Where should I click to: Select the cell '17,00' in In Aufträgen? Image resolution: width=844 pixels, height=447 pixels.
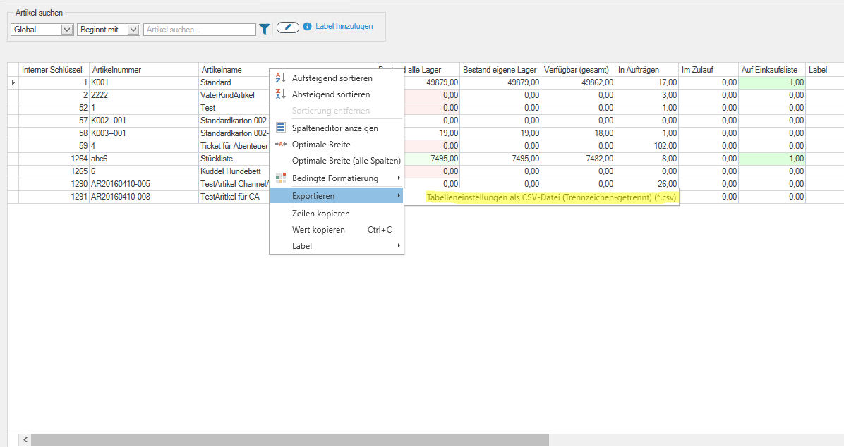click(x=646, y=82)
